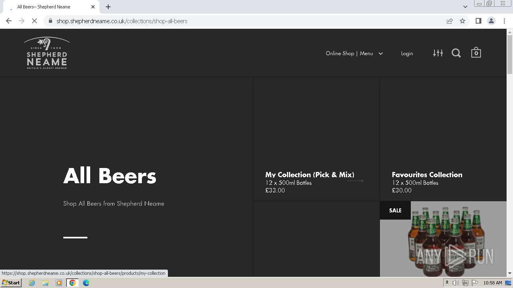Launch Internet Explorer from taskbar
Screen dimensions: 513x288
tap(32, 283)
